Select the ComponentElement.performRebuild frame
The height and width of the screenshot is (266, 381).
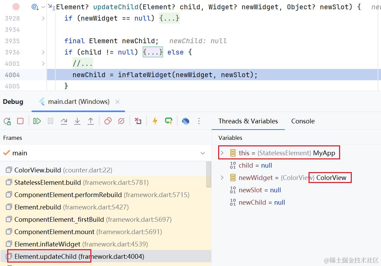pos(105,195)
